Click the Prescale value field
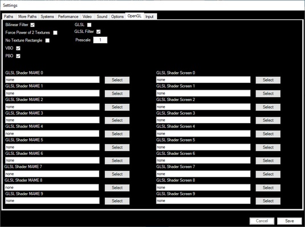Viewport: 305px width, 227px height. coord(100,40)
